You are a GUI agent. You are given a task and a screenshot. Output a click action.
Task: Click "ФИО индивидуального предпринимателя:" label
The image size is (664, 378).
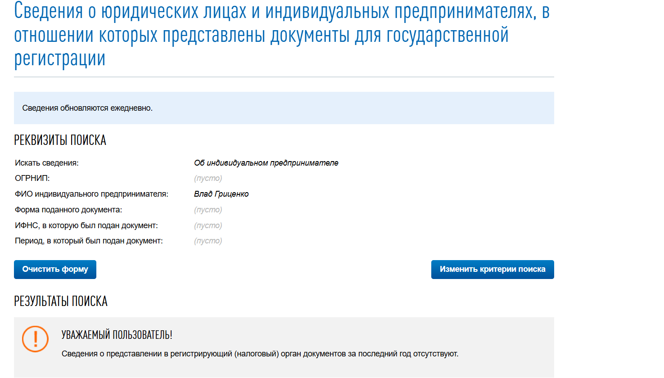pyautogui.click(x=91, y=194)
